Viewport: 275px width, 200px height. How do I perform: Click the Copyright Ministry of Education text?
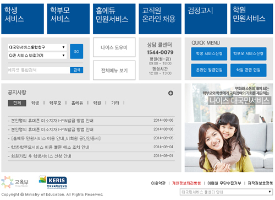pyautogui.click(x=52, y=194)
